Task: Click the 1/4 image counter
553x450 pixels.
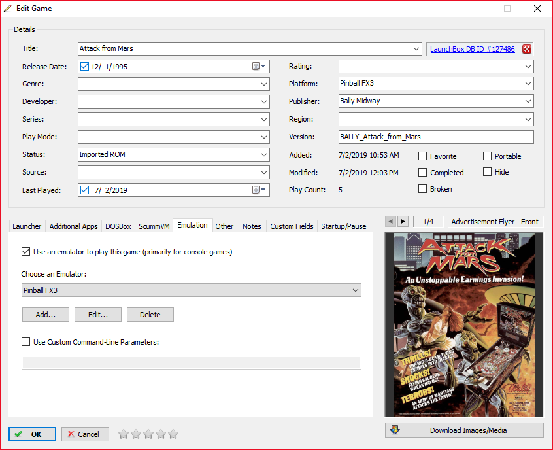Action: [428, 222]
